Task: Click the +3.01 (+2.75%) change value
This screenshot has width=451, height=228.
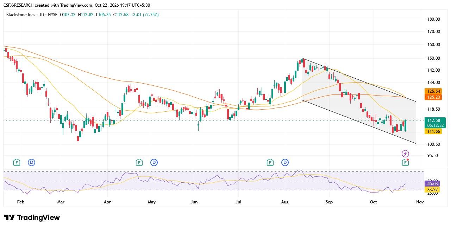Action: 145,15
